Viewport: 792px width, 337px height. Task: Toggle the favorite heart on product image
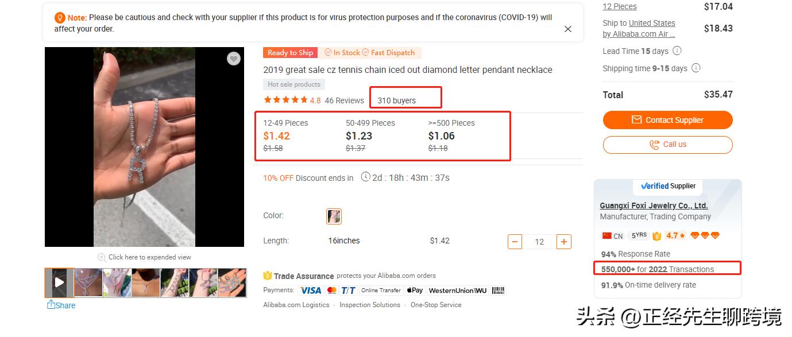233,59
